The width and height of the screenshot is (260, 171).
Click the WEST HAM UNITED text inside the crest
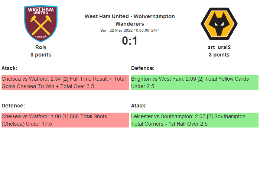[41, 11]
